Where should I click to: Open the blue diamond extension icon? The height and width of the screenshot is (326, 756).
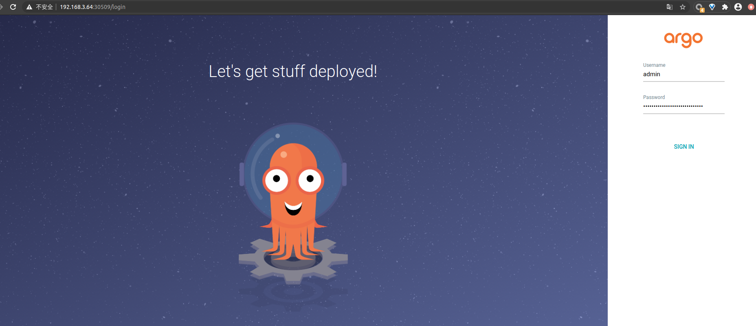[712, 7]
